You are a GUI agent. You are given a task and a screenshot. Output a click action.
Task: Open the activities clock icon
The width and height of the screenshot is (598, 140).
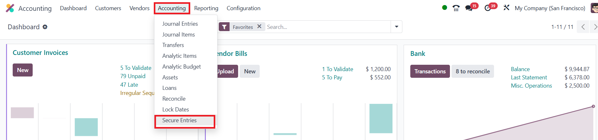pyautogui.click(x=488, y=8)
